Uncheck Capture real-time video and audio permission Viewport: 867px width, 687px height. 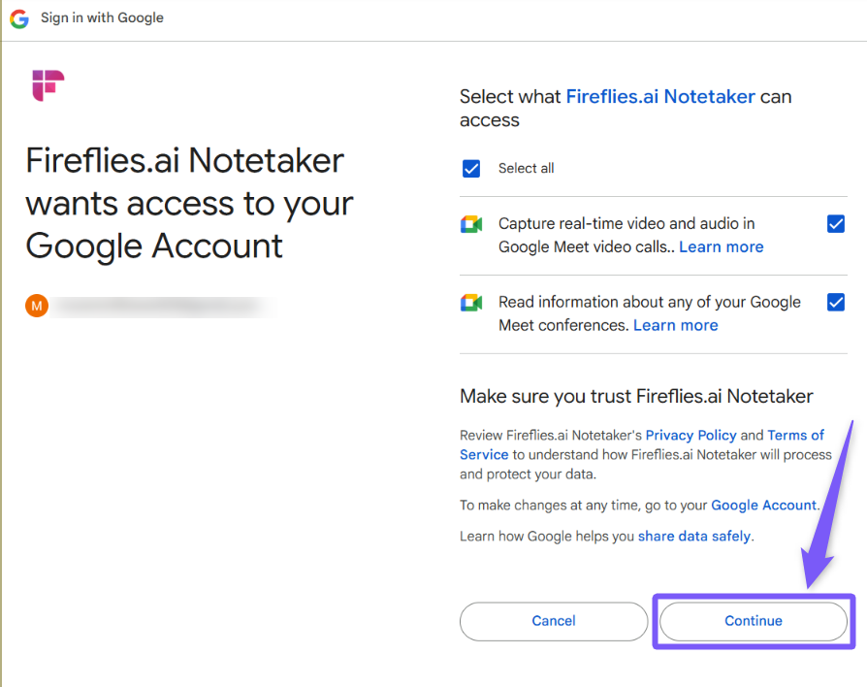coord(836,224)
